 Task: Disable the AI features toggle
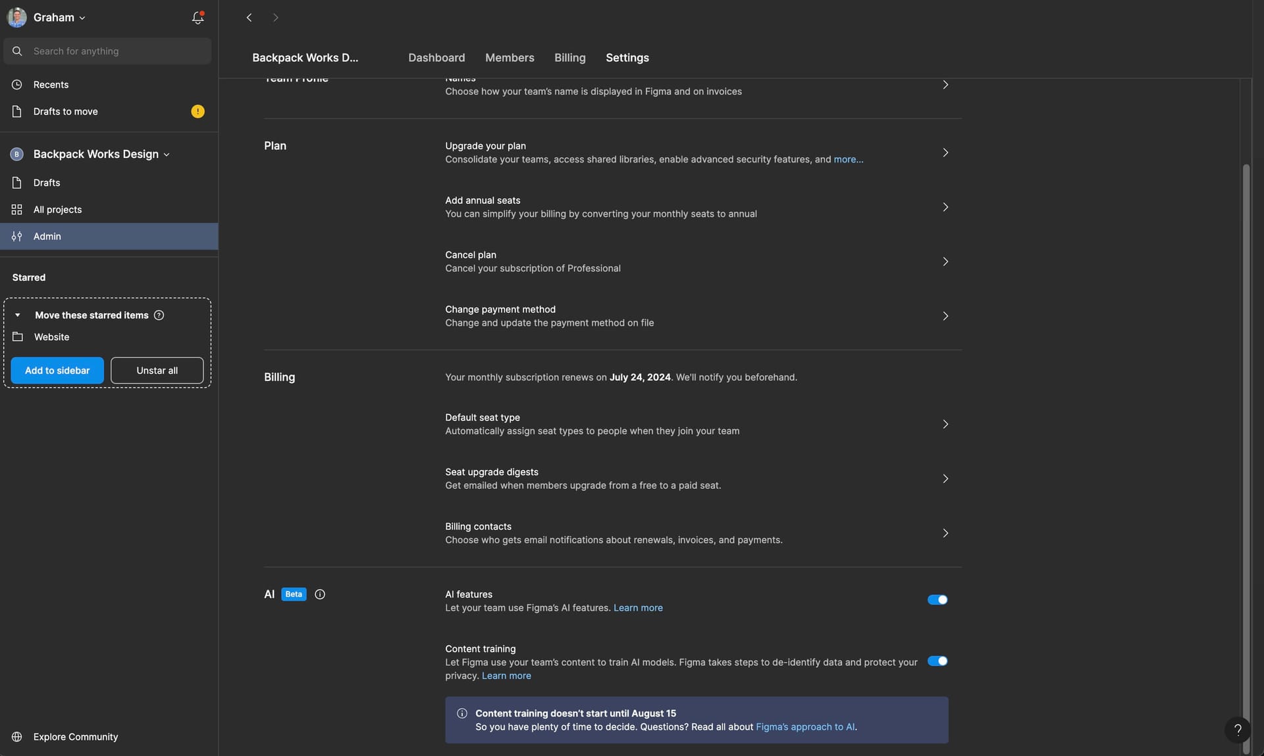[937, 599]
